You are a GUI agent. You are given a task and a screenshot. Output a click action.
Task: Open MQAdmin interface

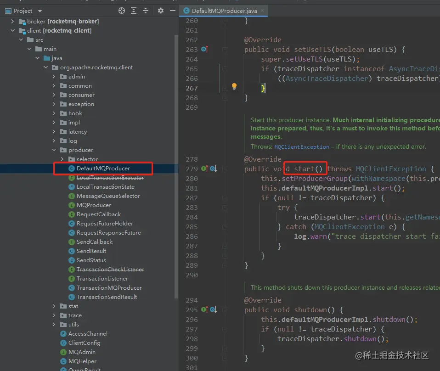coord(78,352)
